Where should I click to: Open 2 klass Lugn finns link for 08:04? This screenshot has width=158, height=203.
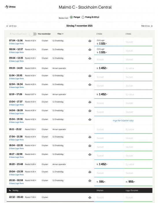[x=16, y=52]
